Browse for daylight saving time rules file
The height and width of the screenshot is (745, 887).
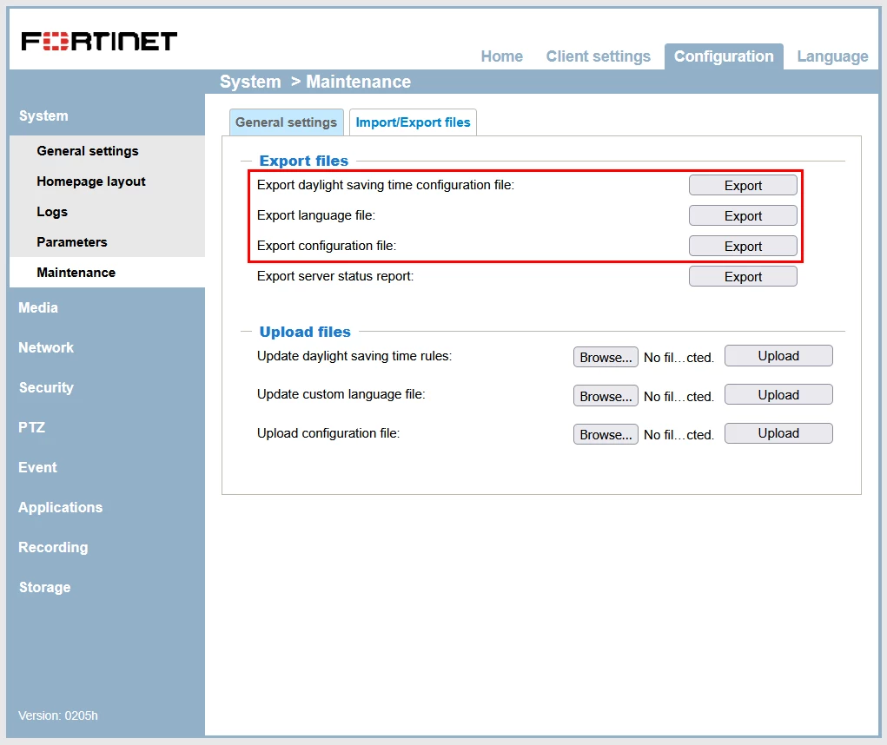click(606, 357)
